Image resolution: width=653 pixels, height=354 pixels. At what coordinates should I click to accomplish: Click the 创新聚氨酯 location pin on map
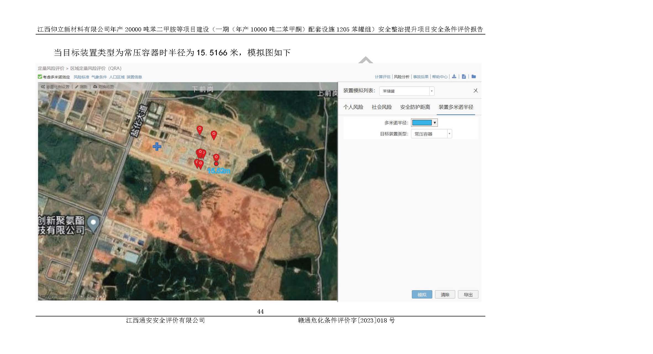click(93, 223)
